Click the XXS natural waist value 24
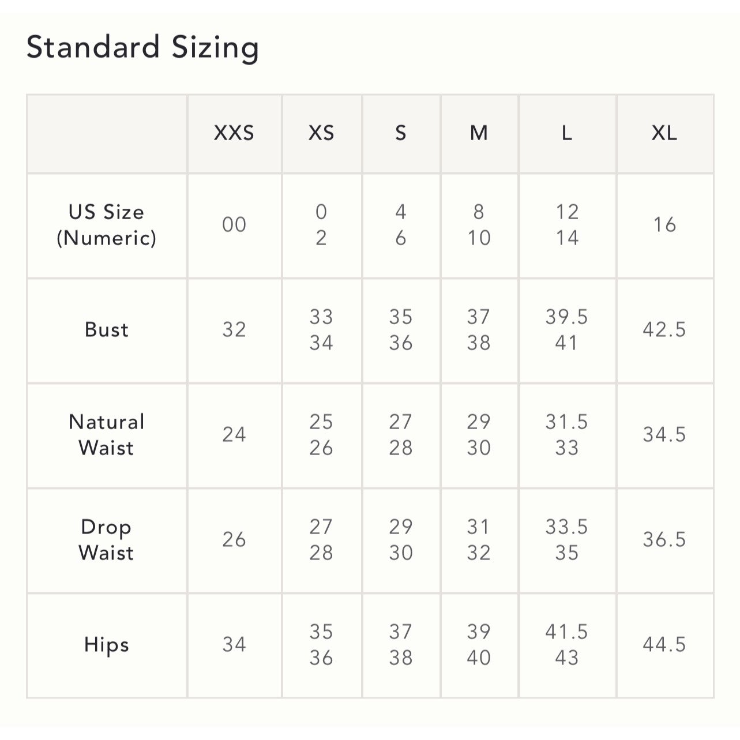 (234, 435)
